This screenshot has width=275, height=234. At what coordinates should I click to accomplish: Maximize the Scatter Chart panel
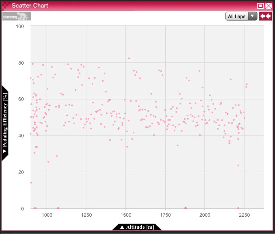[261, 6]
